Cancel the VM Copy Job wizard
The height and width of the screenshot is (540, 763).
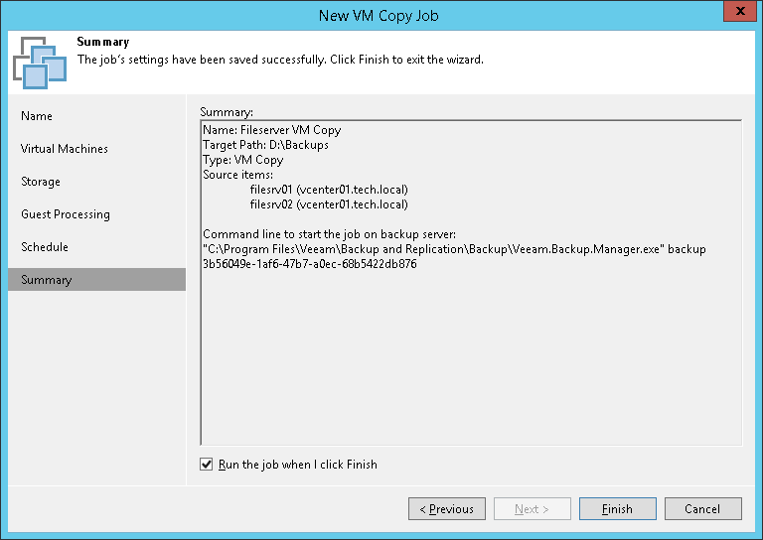point(702,509)
